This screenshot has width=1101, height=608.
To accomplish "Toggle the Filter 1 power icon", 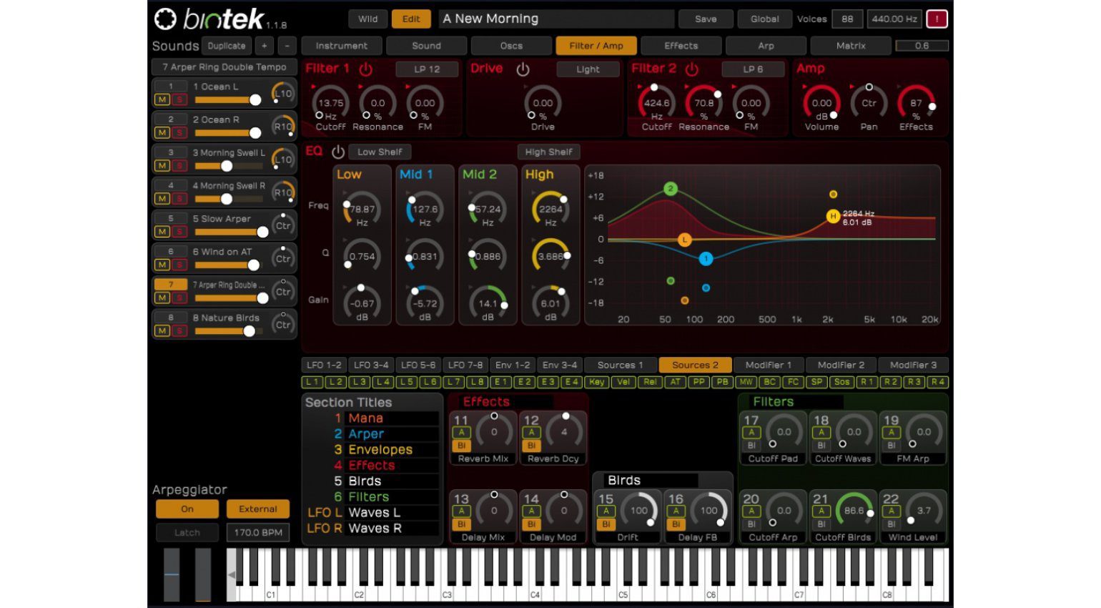I will point(365,69).
